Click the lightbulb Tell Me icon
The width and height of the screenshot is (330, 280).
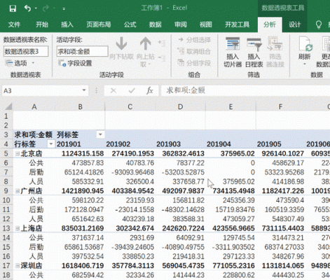pos(319,24)
